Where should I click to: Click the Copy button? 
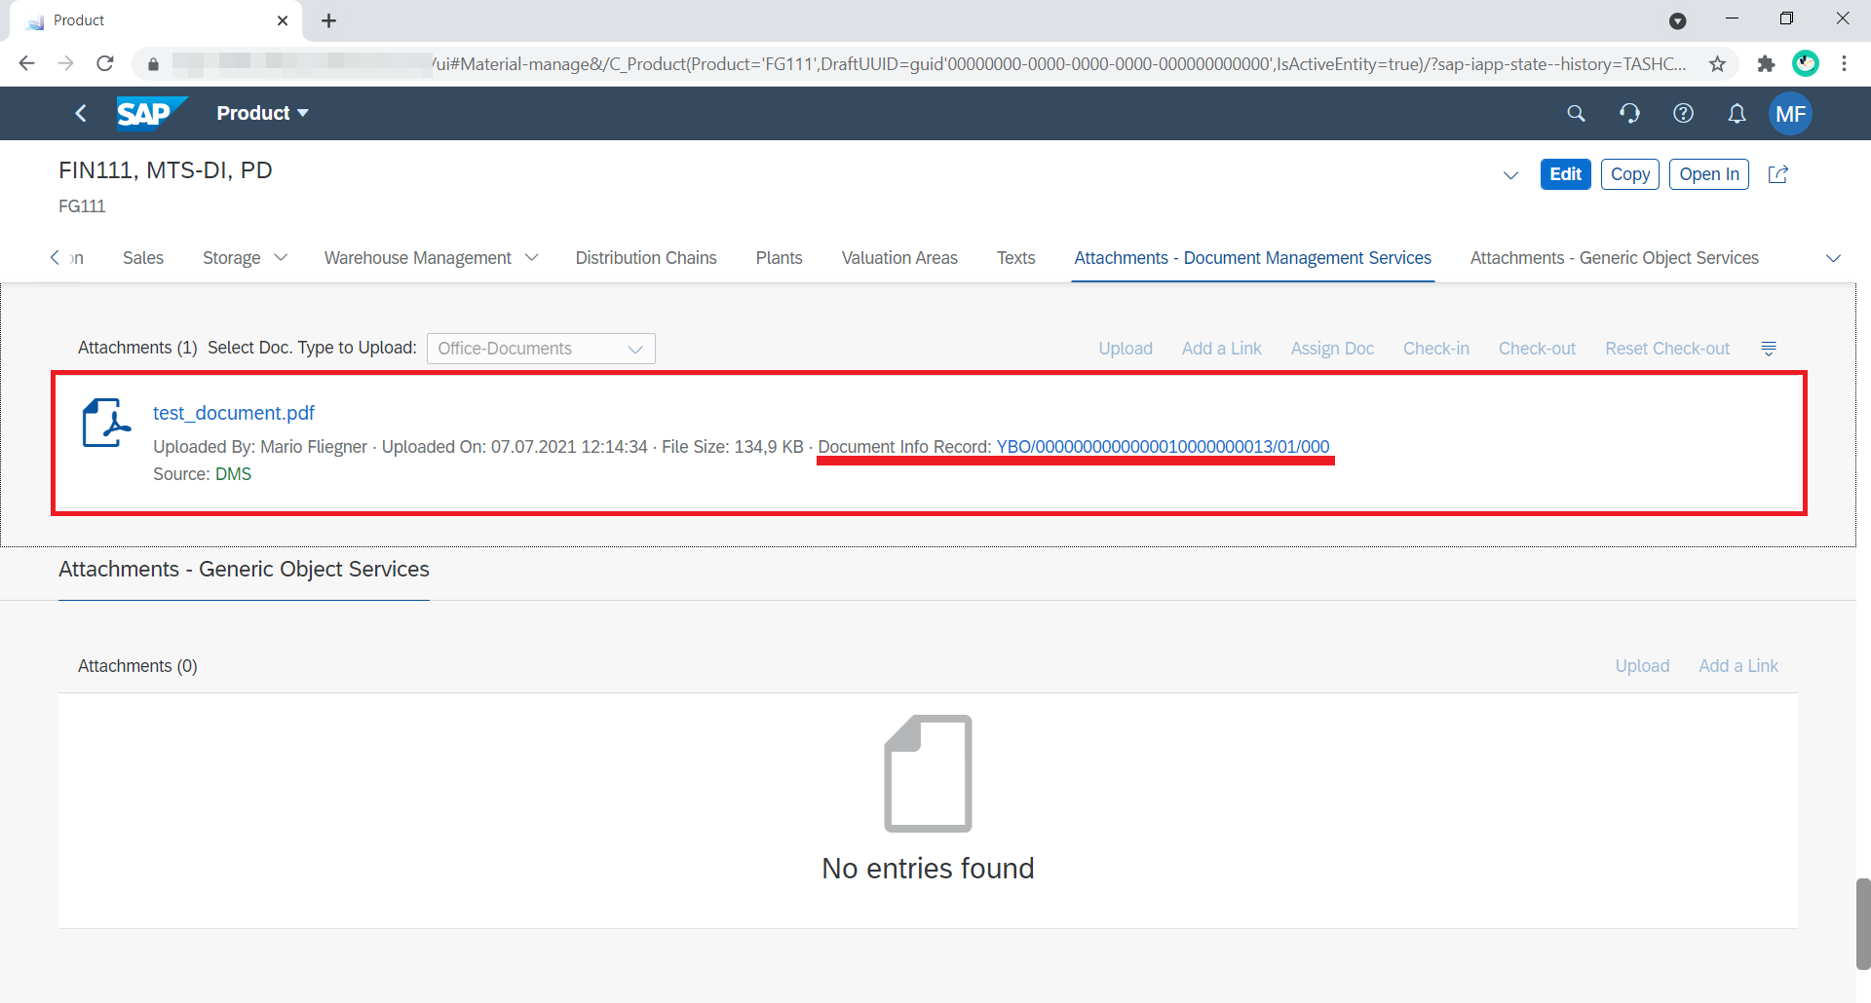tap(1629, 174)
